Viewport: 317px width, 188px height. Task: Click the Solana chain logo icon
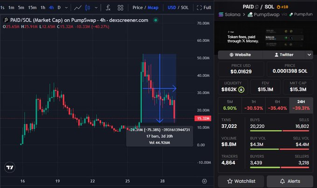click(221, 14)
